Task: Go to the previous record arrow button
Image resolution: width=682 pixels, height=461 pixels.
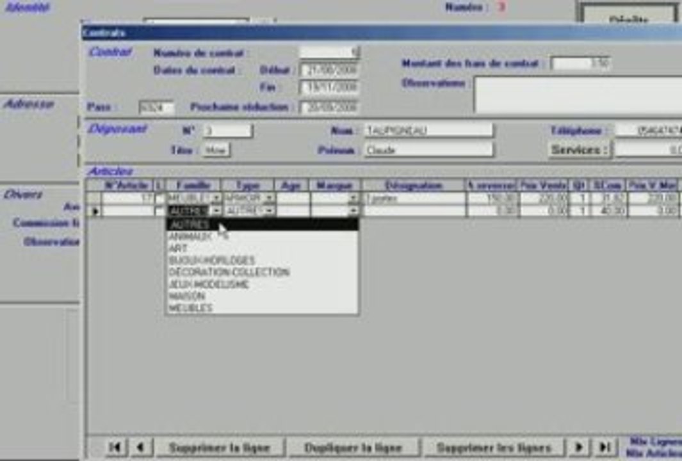Action: coord(140,447)
